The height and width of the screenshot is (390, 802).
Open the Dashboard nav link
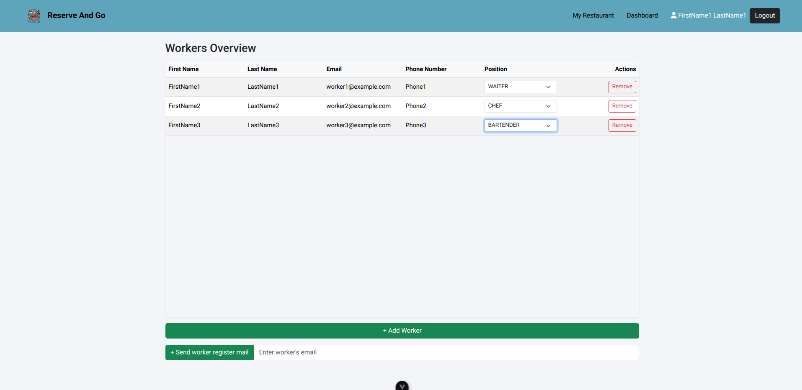point(642,15)
